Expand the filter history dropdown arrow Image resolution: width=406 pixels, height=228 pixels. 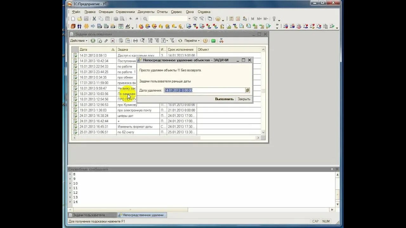(167, 41)
